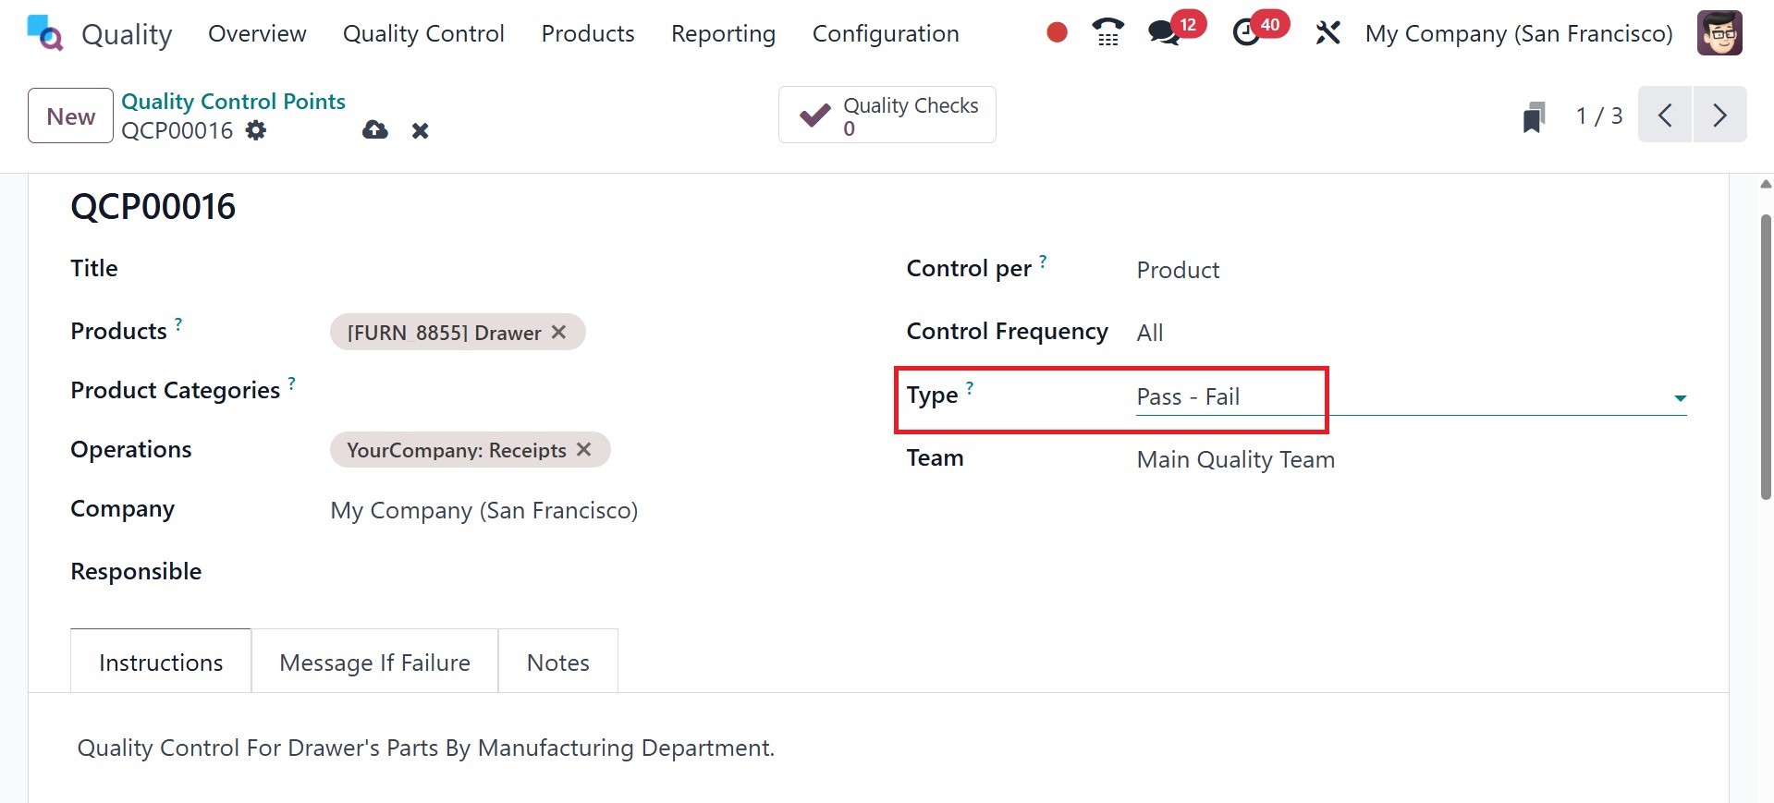Image resolution: width=1774 pixels, height=803 pixels.
Task: Remove the YourCompany: Receipts tag
Action: point(583,449)
